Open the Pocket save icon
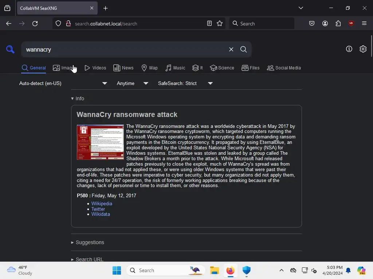373x279 pixels. coord(312,23)
